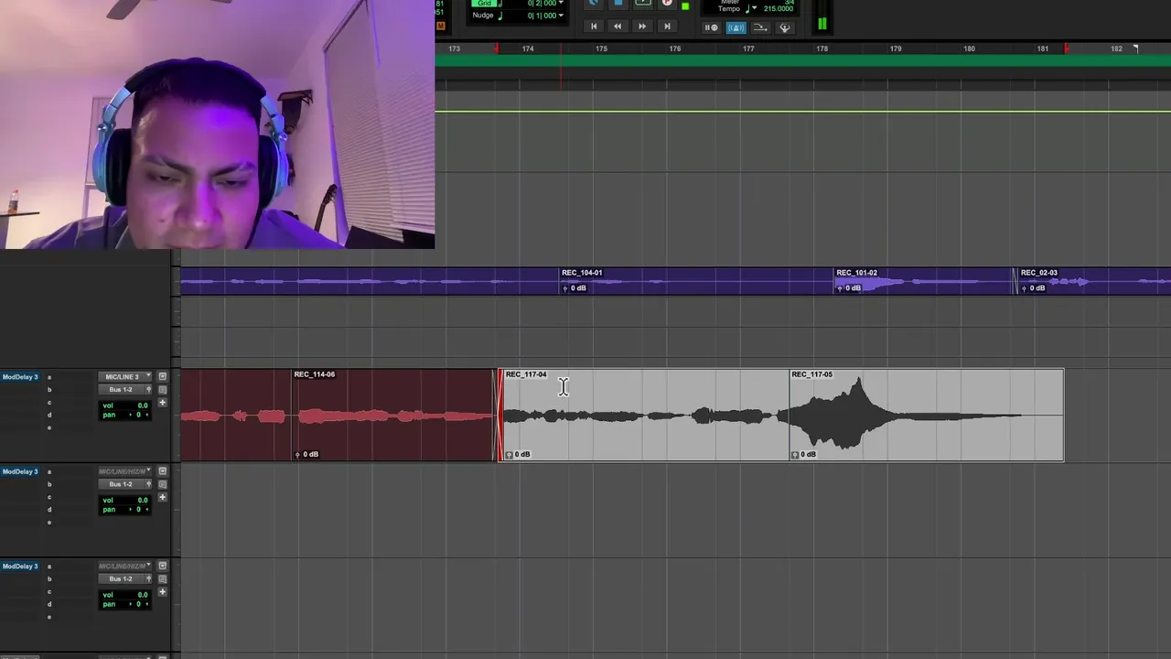This screenshot has height=659, width=1171.
Task: Select the REC_117-04 clip name
Action: pyautogui.click(x=526, y=374)
